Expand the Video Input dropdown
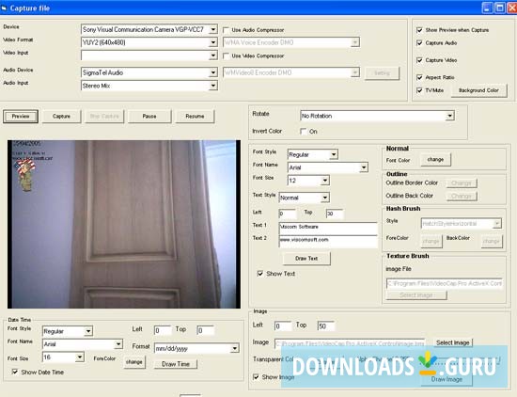The width and height of the screenshot is (517, 397). click(213, 56)
